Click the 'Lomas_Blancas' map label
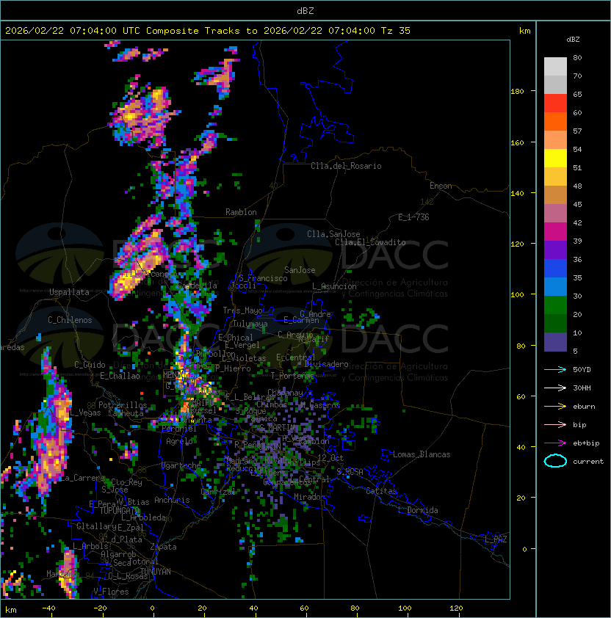The height and width of the screenshot is (618, 611). tap(422, 454)
